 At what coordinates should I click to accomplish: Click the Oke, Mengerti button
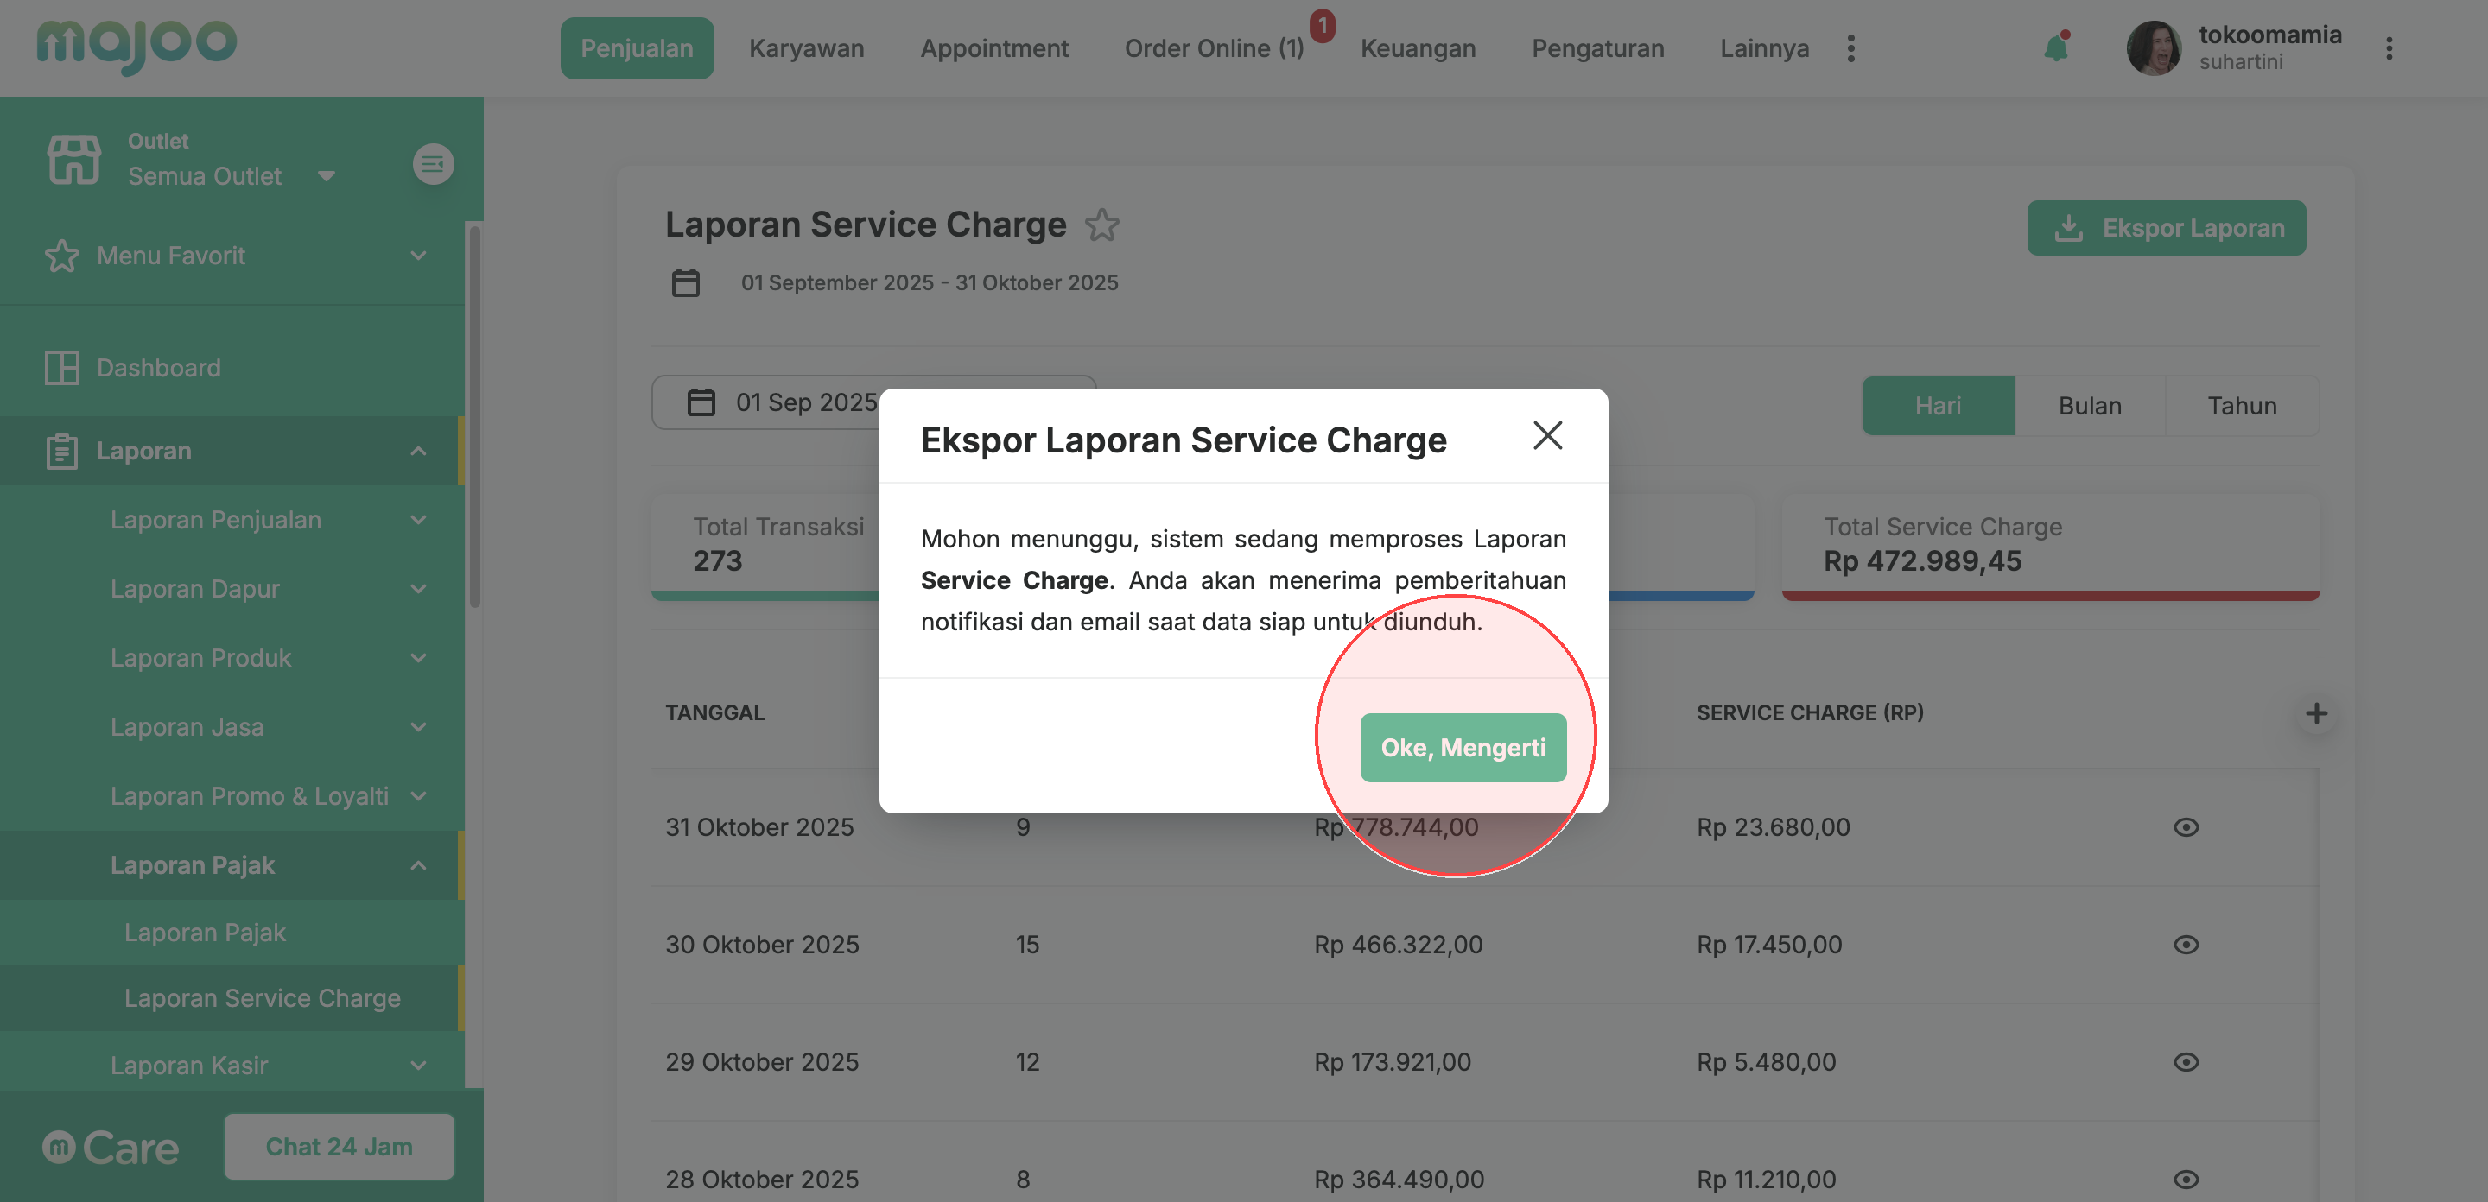tap(1463, 747)
